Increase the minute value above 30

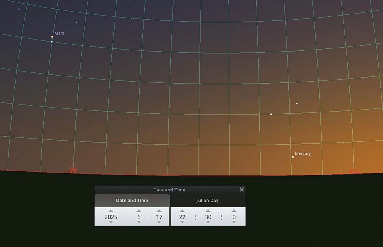(x=208, y=211)
